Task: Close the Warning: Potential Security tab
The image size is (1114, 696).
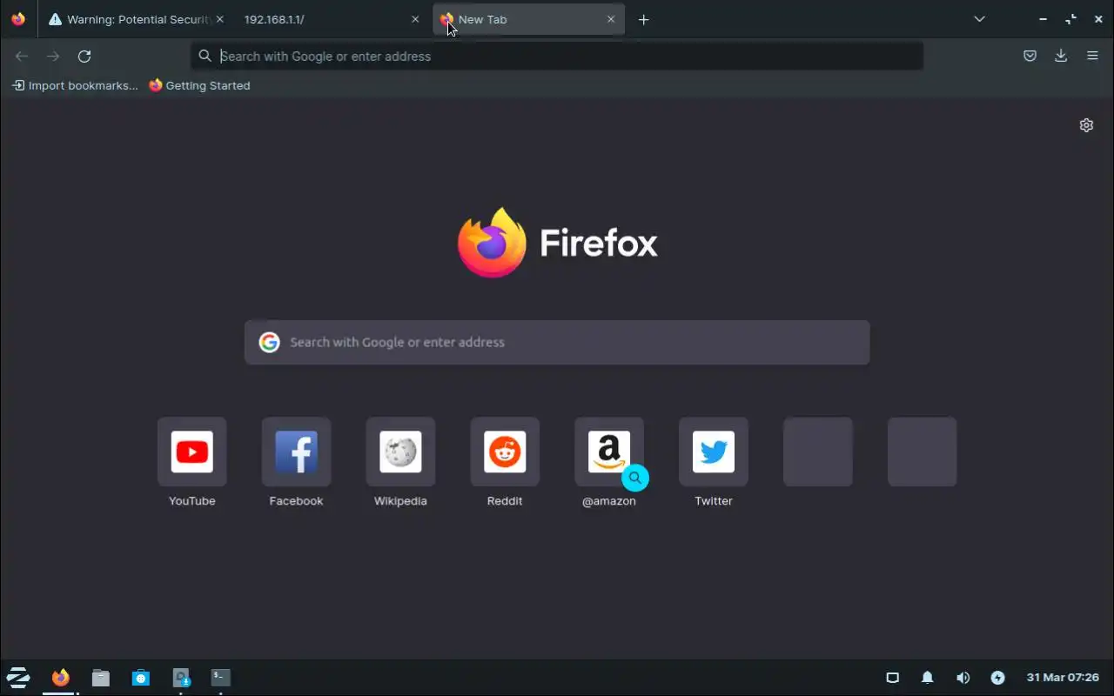Action: click(219, 19)
